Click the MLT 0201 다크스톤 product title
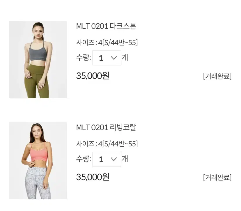The image size is (241, 211). coord(106,26)
